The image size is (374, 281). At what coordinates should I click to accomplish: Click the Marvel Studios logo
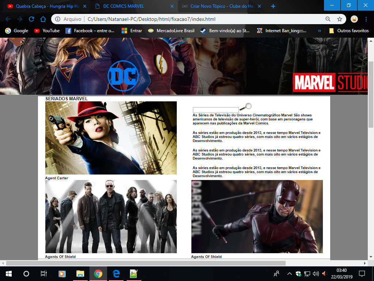[x=330, y=82]
